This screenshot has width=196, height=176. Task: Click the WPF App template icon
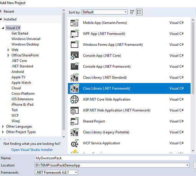click(74, 34)
